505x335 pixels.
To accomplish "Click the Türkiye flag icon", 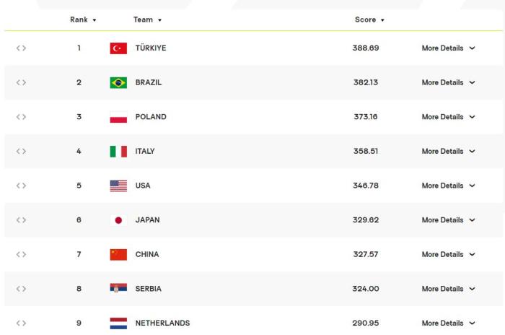I will click(118, 48).
